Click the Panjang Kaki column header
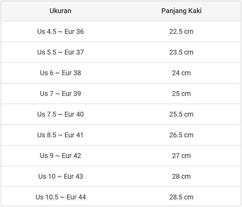242x207 pixels. click(x=181, y=11)
